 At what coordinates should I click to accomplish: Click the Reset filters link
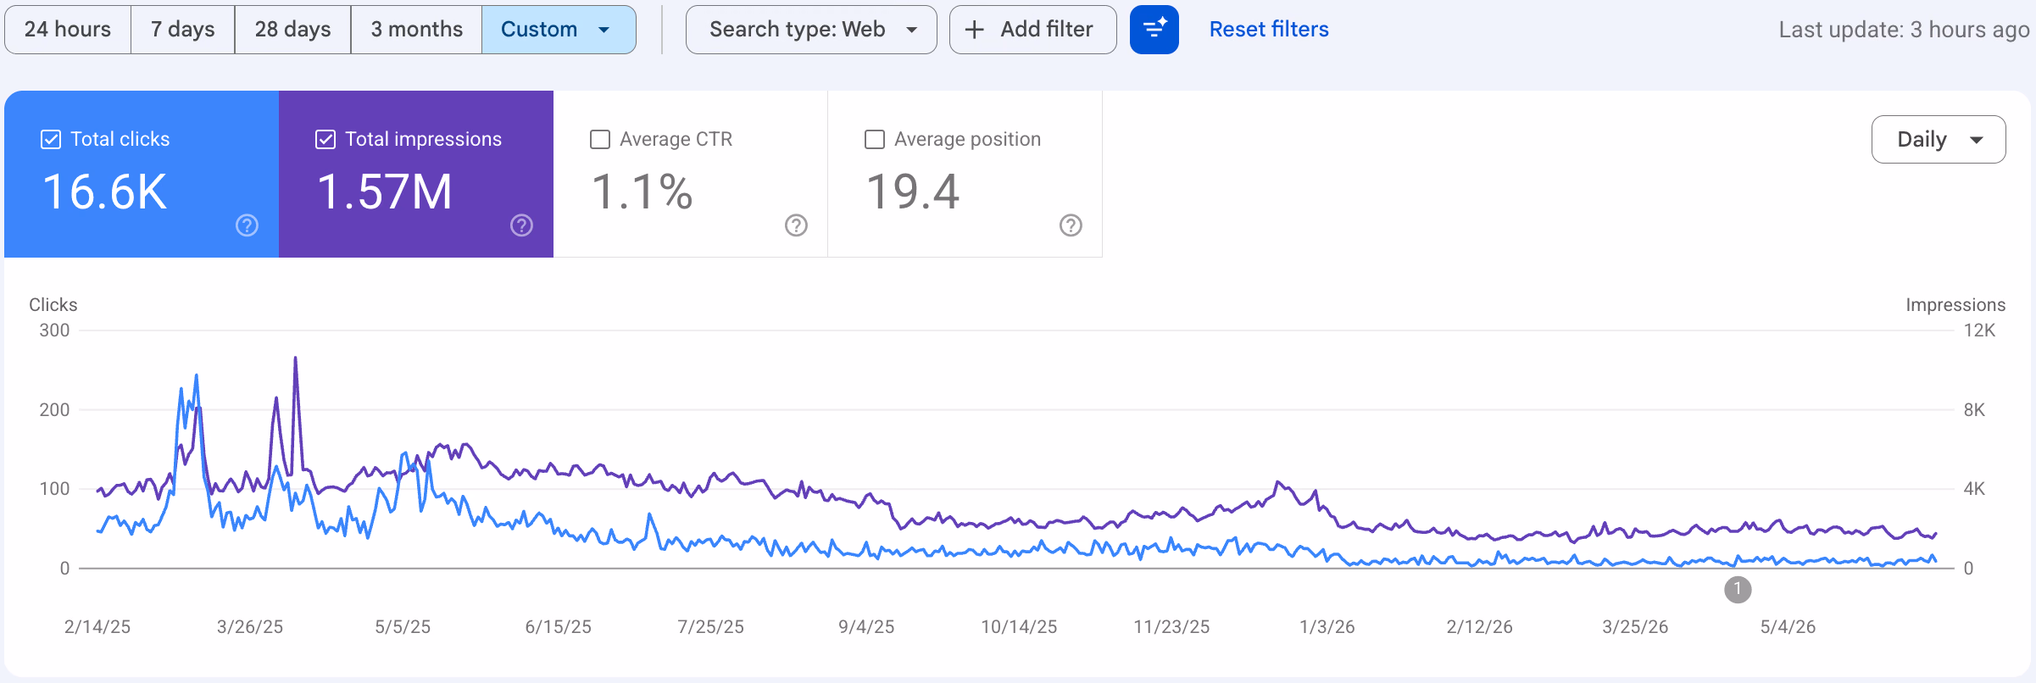[1269, 30]
